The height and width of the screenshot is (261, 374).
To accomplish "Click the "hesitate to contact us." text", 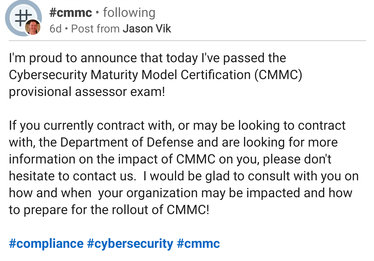I will point(72,176).
